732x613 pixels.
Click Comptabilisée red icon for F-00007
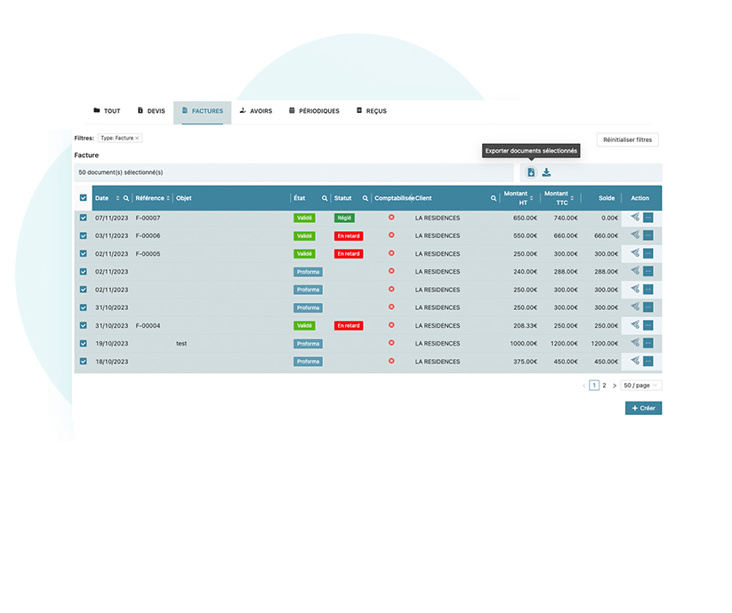(x=391, y=218)
